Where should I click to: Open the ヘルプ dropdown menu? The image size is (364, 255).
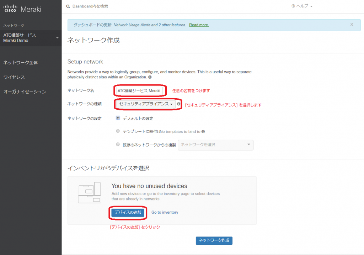[302, 6]
